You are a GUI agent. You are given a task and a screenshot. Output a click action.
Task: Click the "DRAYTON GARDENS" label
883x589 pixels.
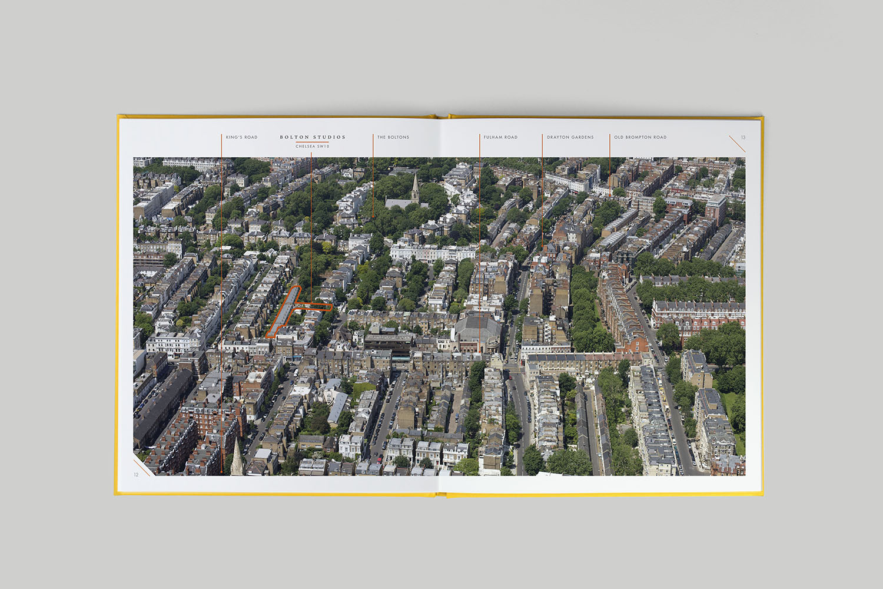[x=570, y=137]
